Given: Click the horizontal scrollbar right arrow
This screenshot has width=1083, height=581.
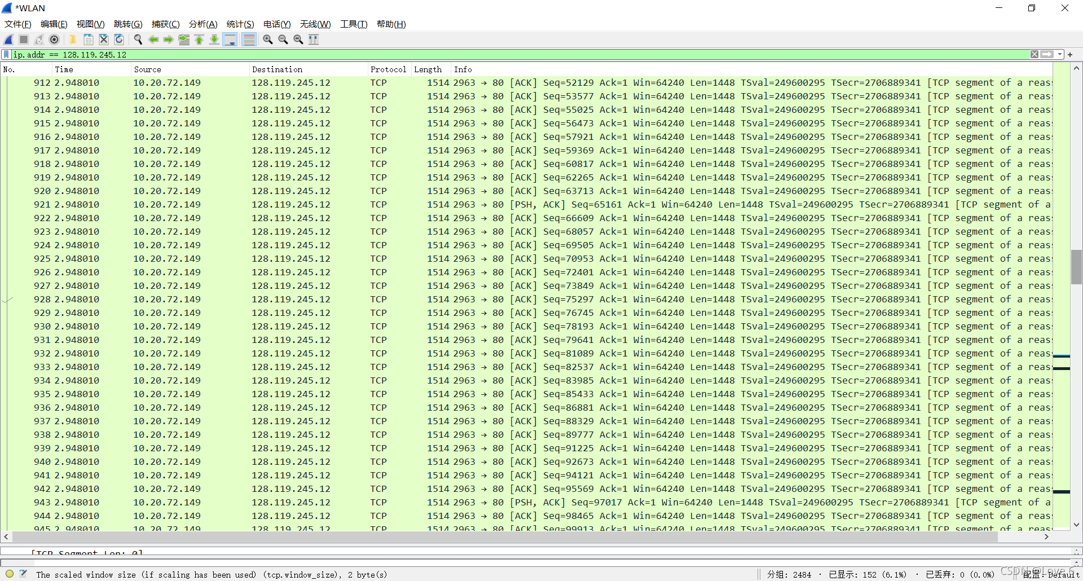Looking at the screenshot, I should [1046, 537].
